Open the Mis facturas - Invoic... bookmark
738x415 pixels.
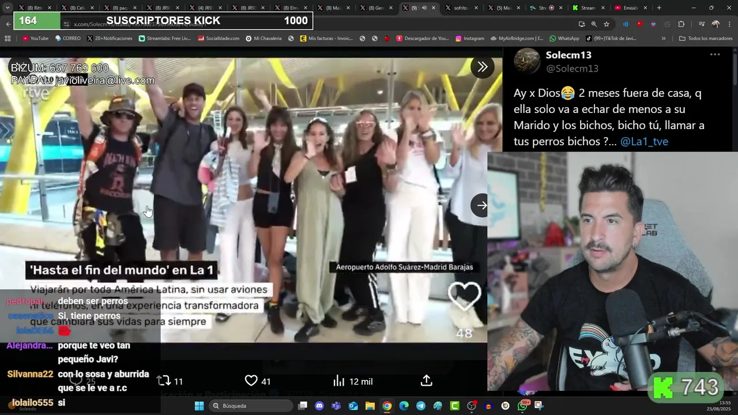click(x=326, y=39)
